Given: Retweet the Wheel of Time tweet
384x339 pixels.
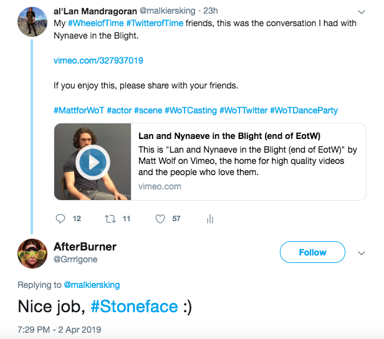Looking at the screenshot, I should click(109, 219).
